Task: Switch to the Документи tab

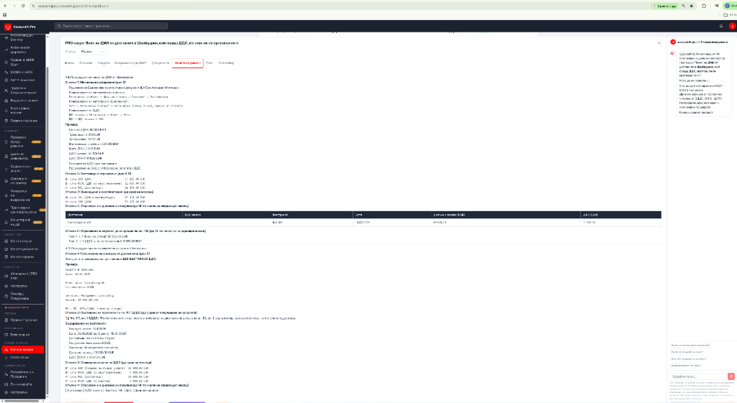Action: [160, 63]
